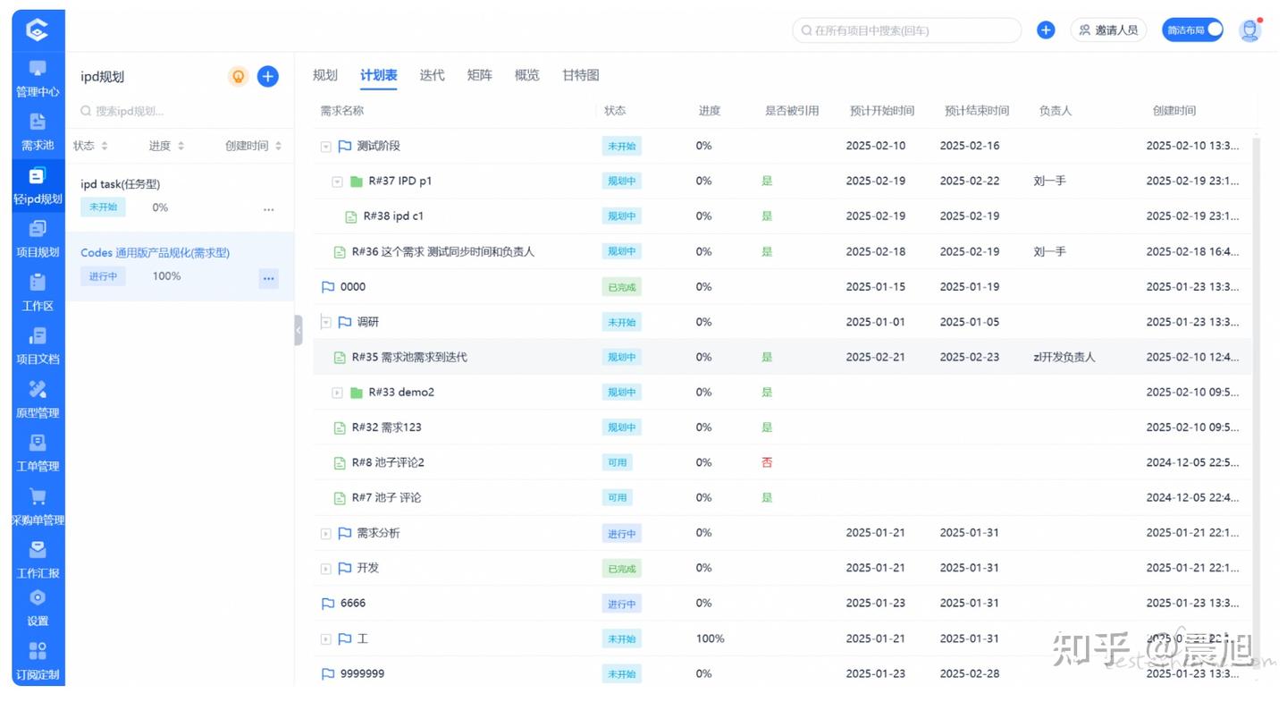Click the global project search field
This screenshot has height=702, width=1287.
point(906,30)
